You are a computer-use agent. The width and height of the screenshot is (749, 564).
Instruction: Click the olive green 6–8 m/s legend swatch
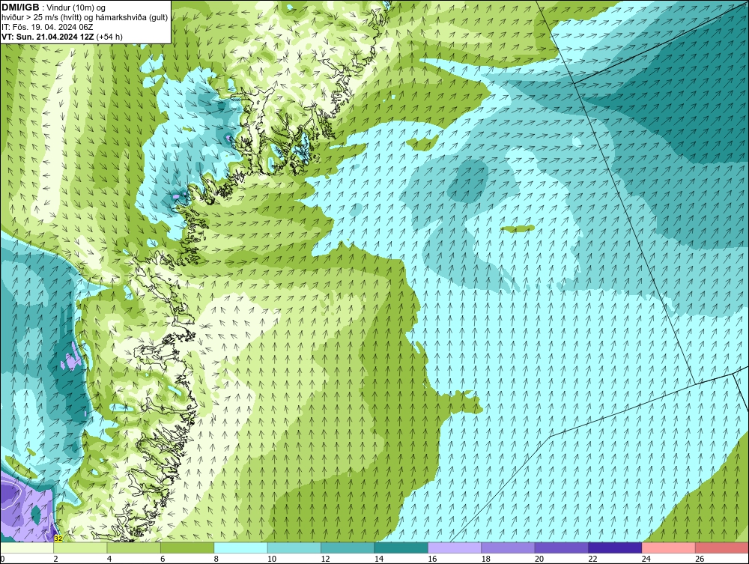(x=187, y=548)
